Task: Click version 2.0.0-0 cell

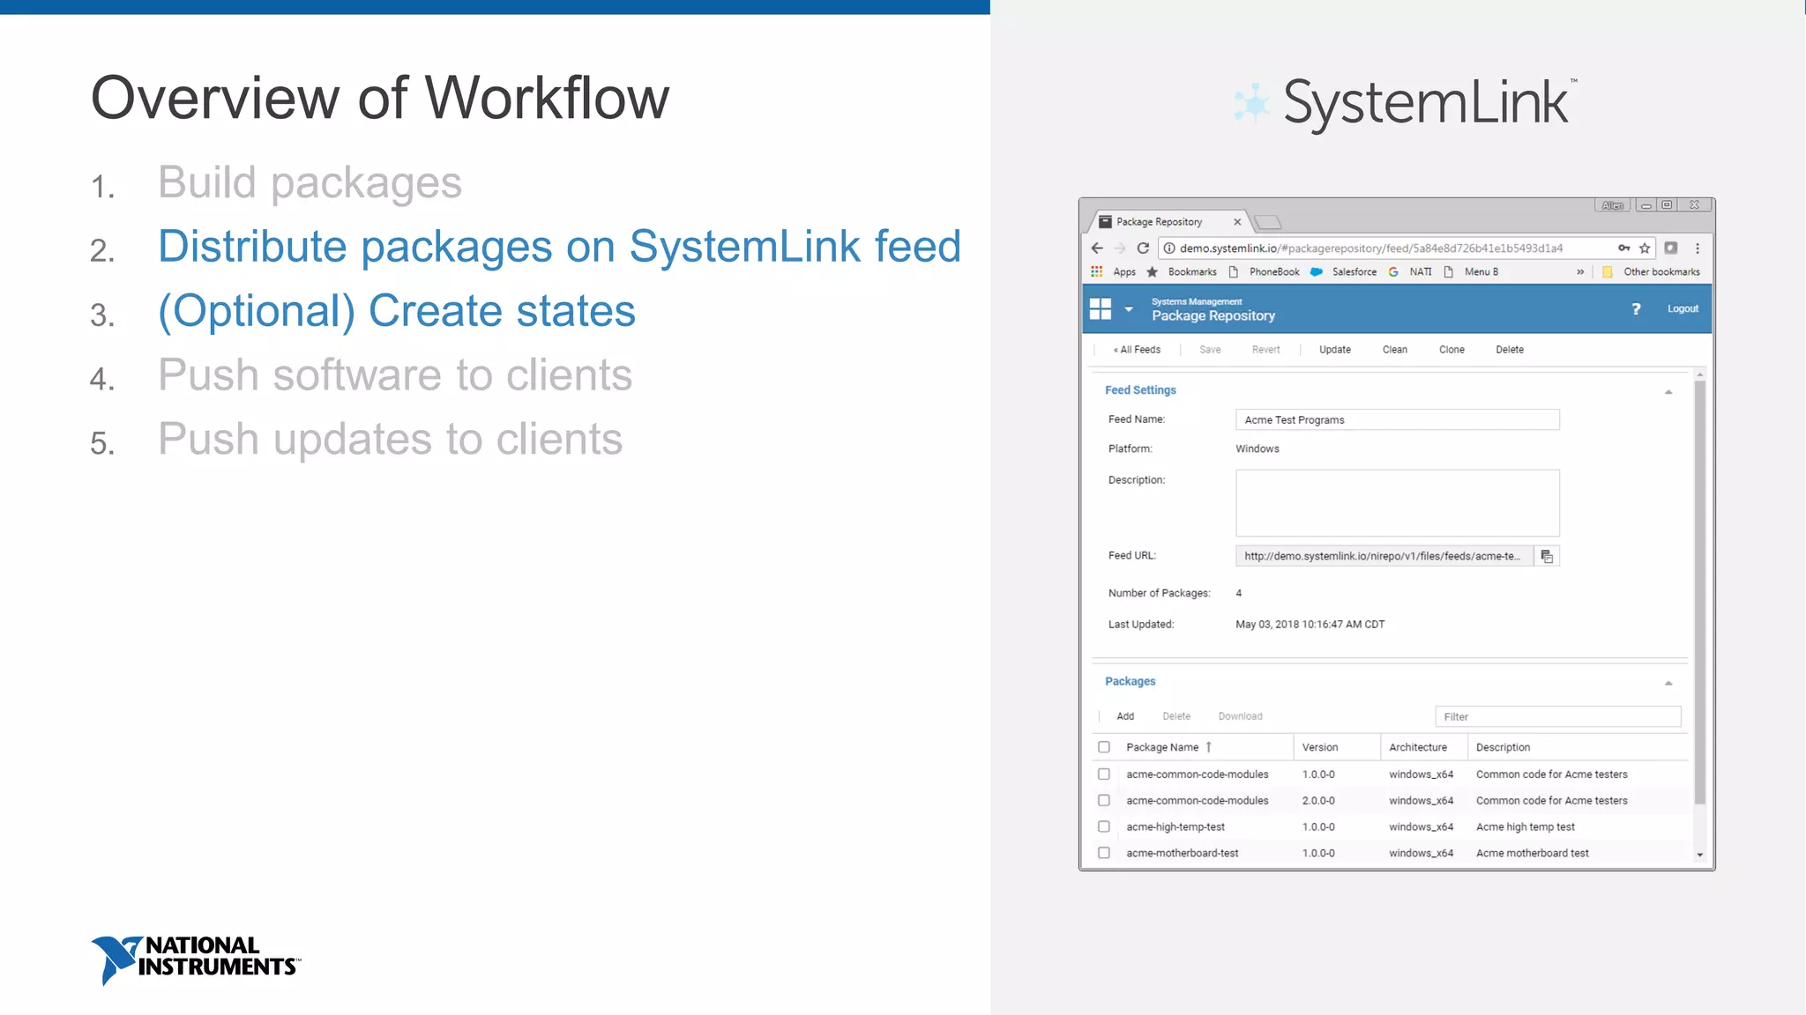Action: (1318, 800)
